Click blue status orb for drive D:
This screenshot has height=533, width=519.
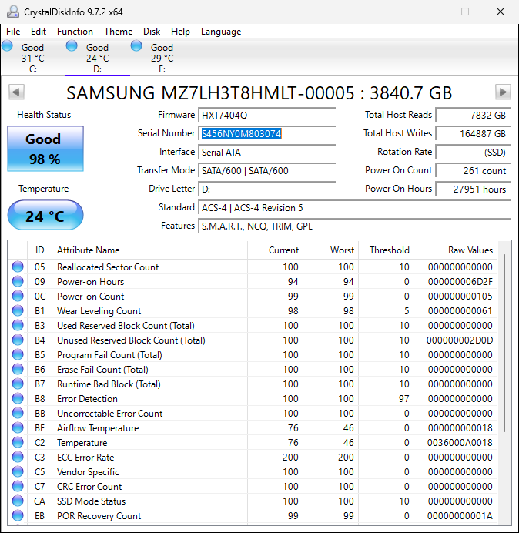pos(72,45)
